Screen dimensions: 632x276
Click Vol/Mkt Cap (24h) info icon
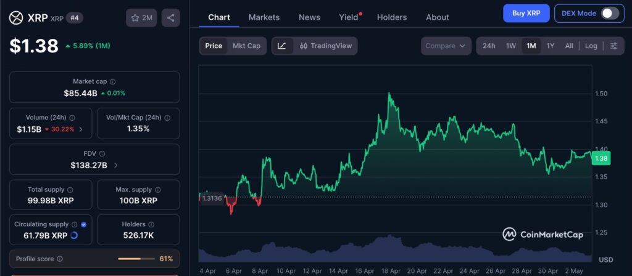click(x=167, y=118)
